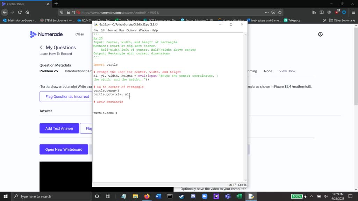
Task: Open the Window menu in IDLE
Action: coord(144,30)
